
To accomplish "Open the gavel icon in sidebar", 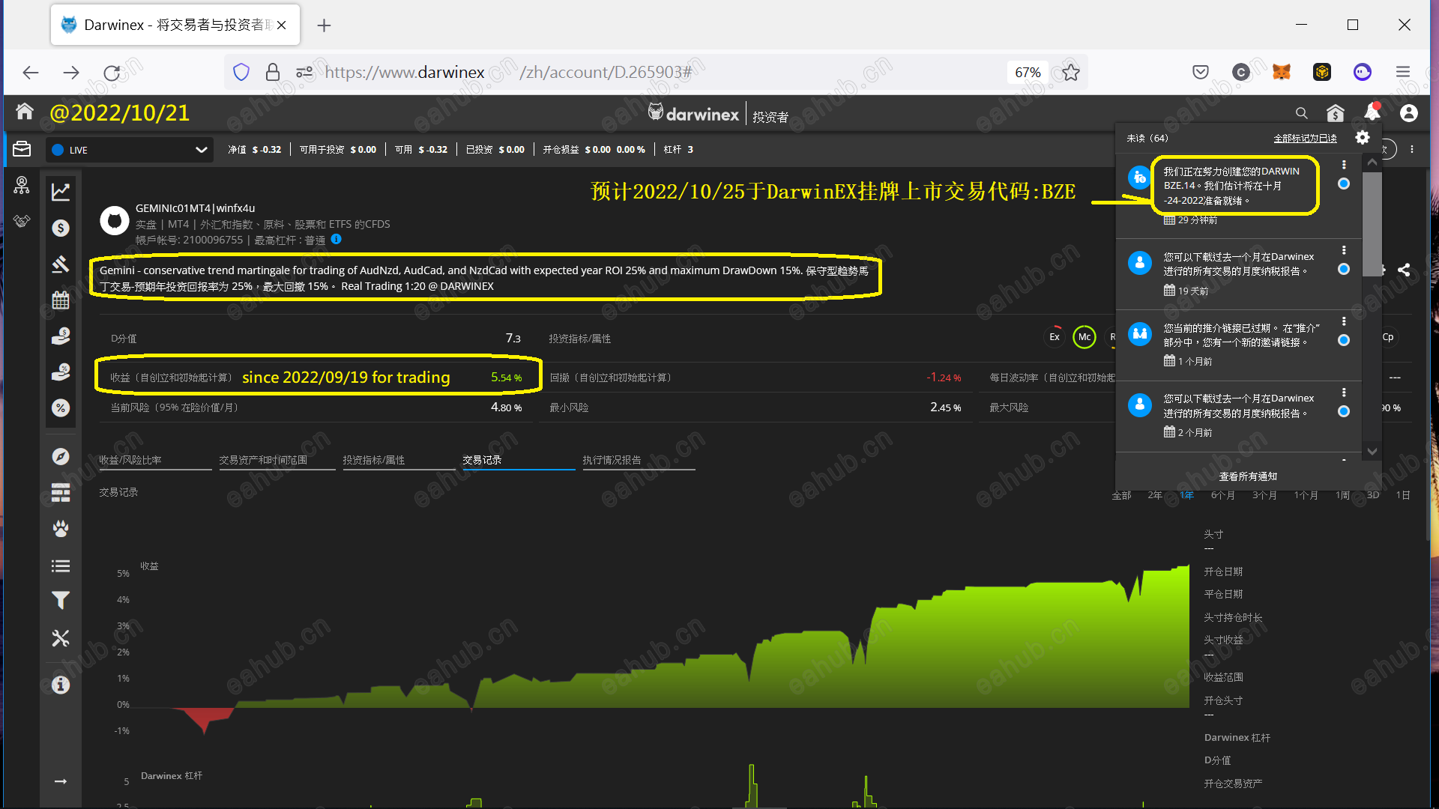I will pos(61,264).
